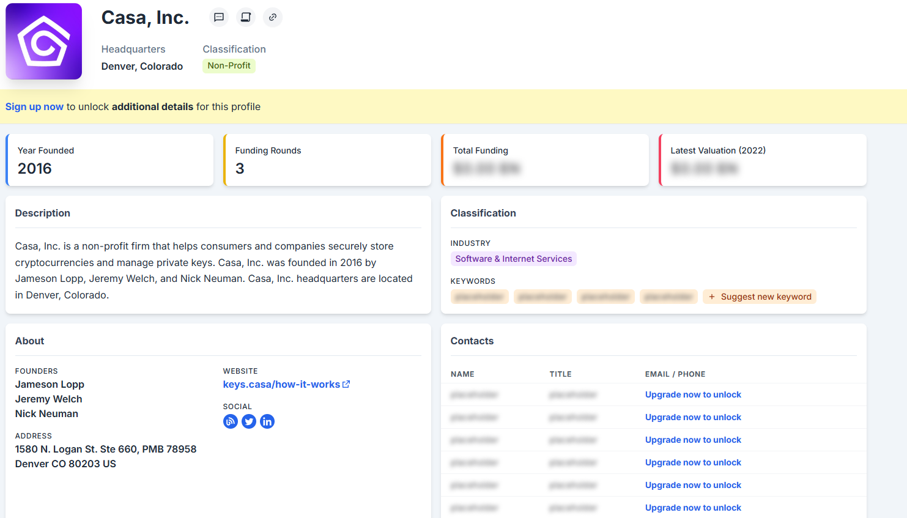Click the first blurred keyword tag
Image resolution: width=907 pixels, height=518 pixels.
(x=479, y=297)
